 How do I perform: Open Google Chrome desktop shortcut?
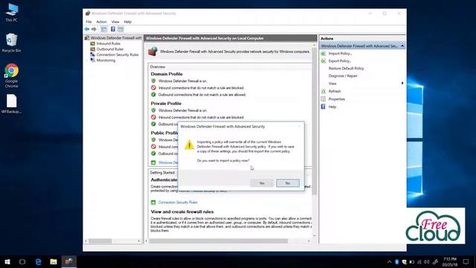tap(12, 76)
